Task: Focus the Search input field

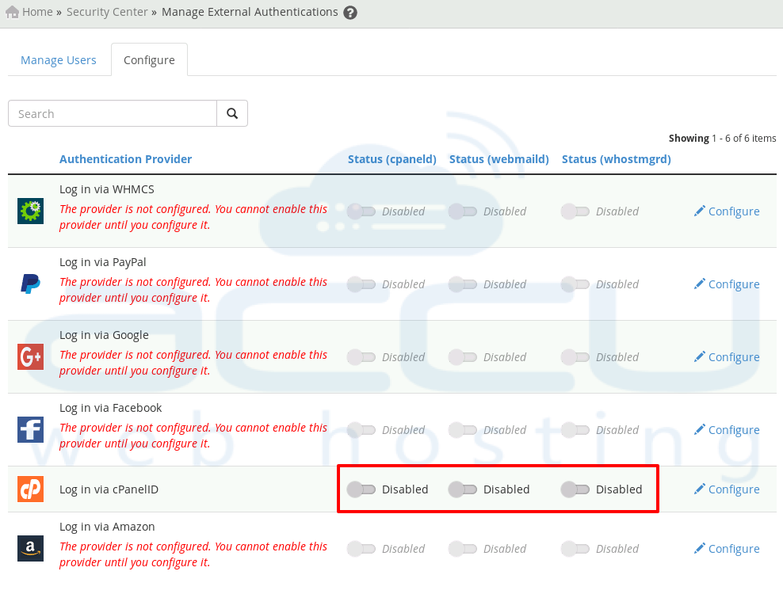Action: point(113,113)
